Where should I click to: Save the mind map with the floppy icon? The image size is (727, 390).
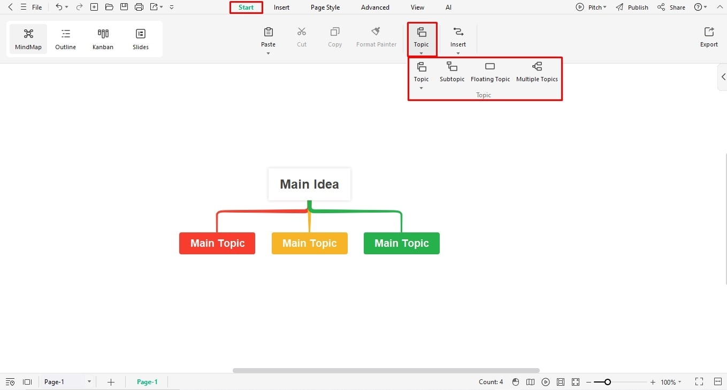click(124, 7)
